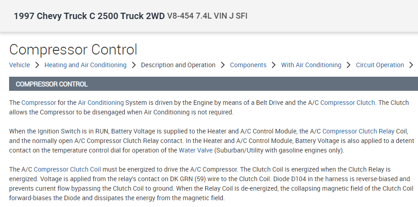Open Heating and Air Conditioning breadcrumb
Screen dimensions: 418x207
(x=85, y=65)
